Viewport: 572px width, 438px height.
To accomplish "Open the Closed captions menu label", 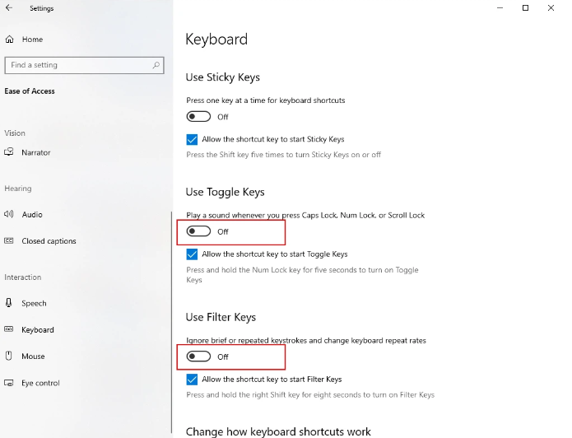I will tap(49, 241).
